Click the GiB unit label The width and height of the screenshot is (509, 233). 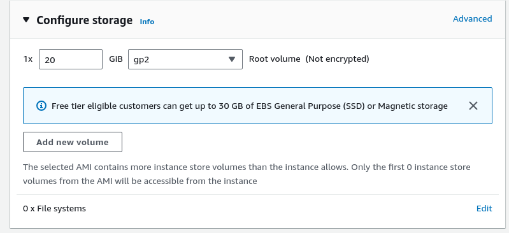tap(116, 59)
